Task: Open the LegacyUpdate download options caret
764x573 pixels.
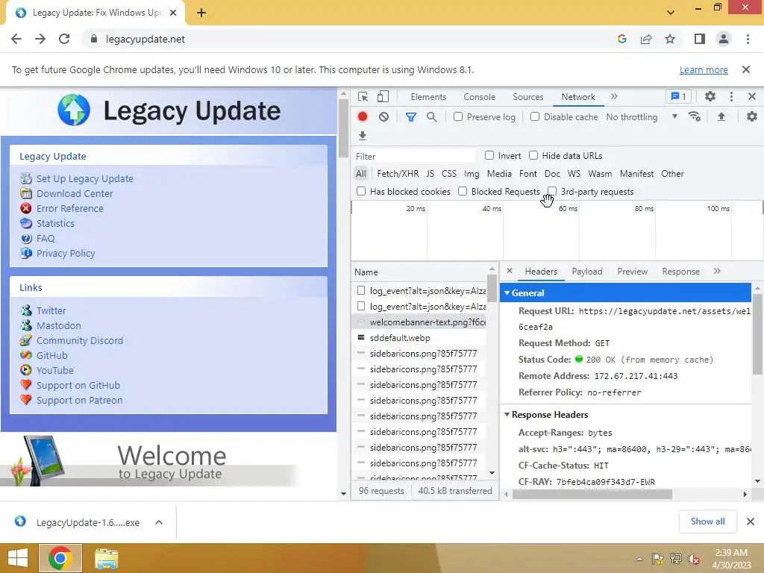Action: point(159,522)
